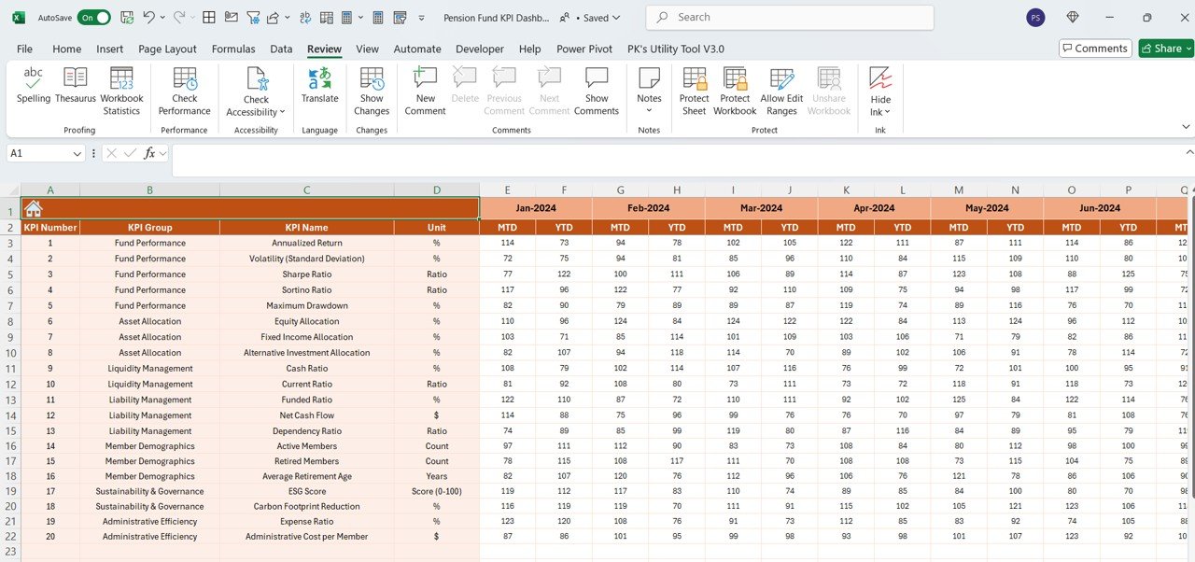Switch to the Data tab
Screen dimensions: 1195x562
(x=281, y=49)
